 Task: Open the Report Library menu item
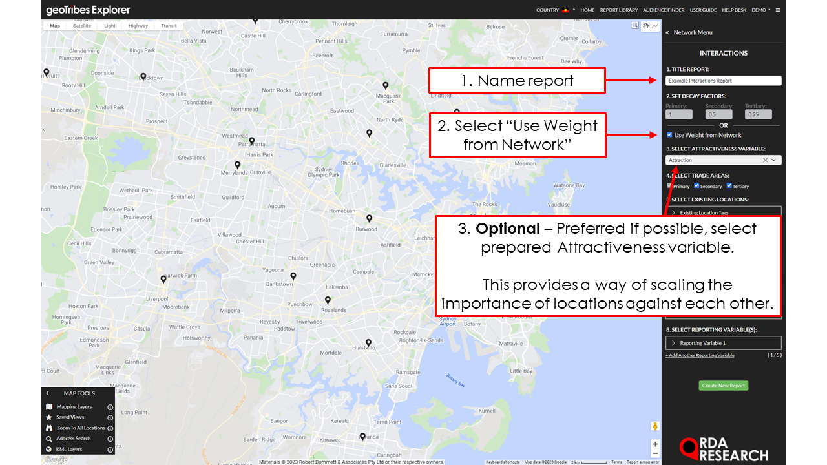619,10
